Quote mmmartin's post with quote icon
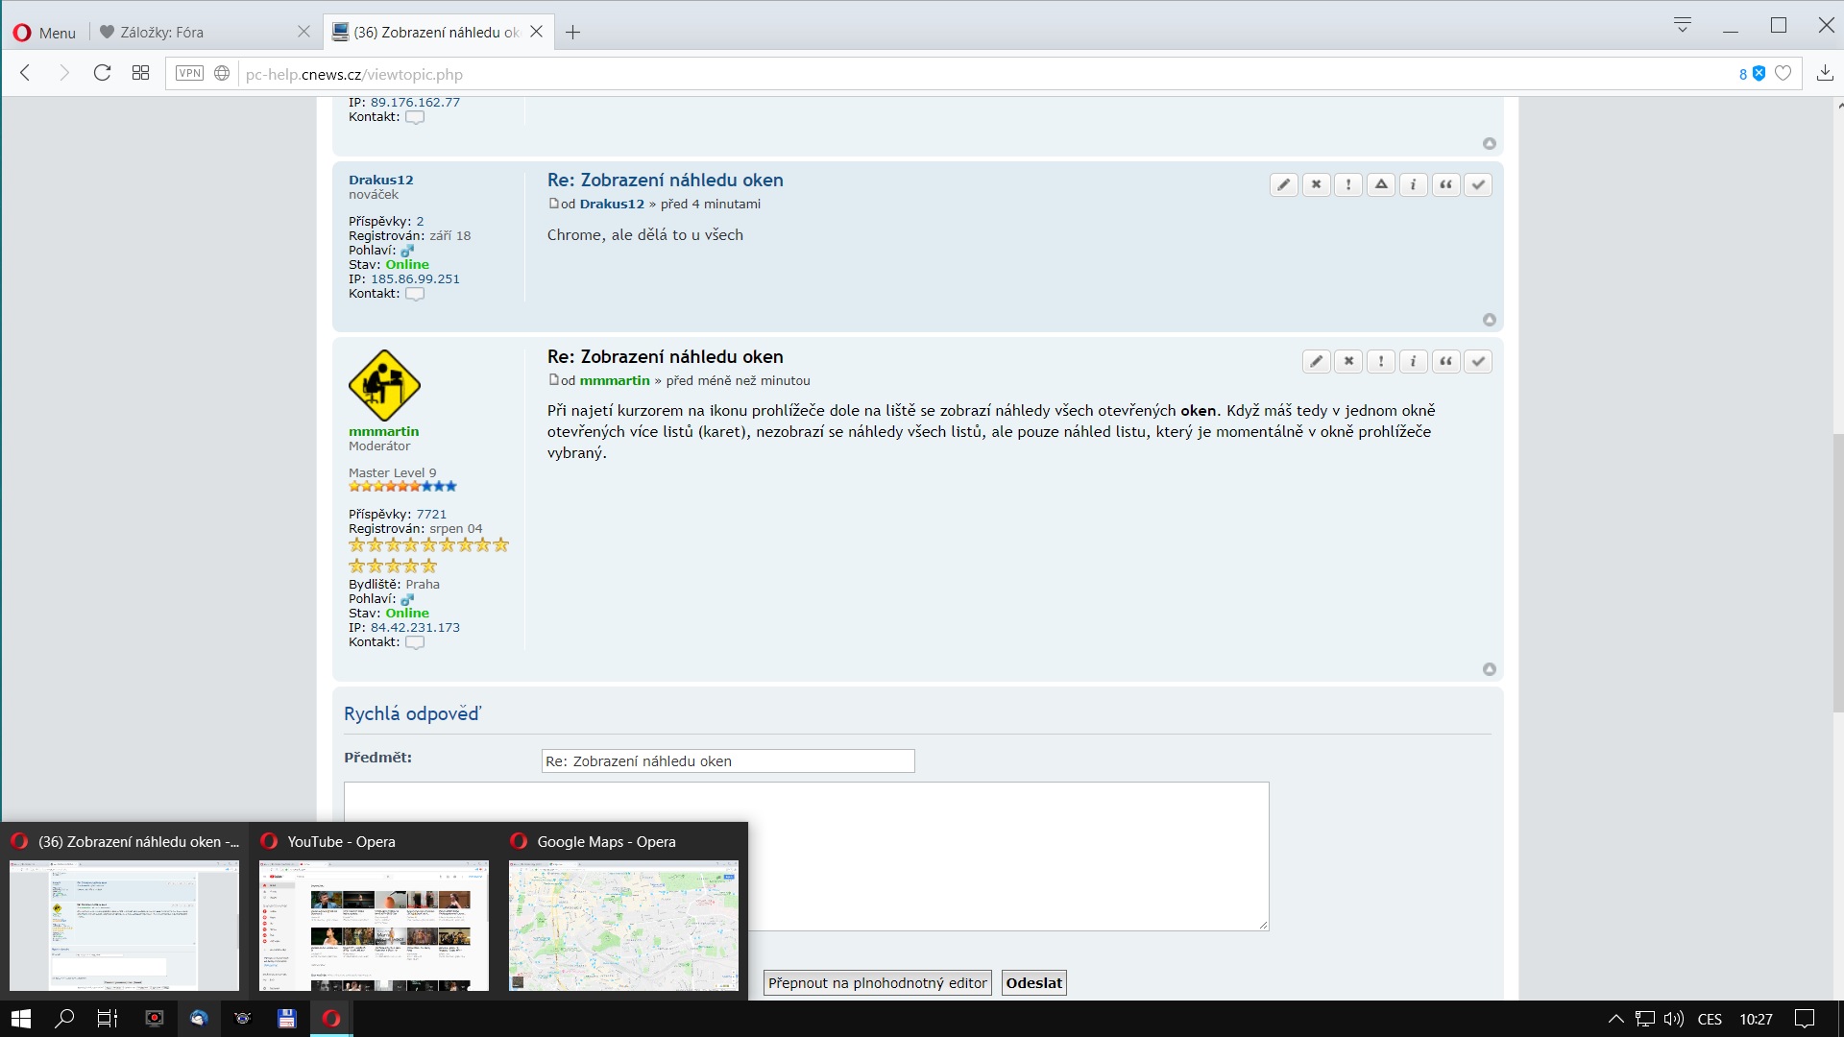Screen dimensions: 1844x1037 click(x=1445, y=361)
